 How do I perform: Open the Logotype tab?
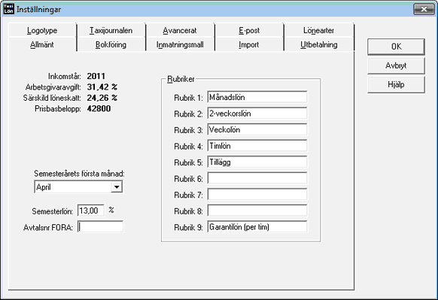tap(42, 30)
